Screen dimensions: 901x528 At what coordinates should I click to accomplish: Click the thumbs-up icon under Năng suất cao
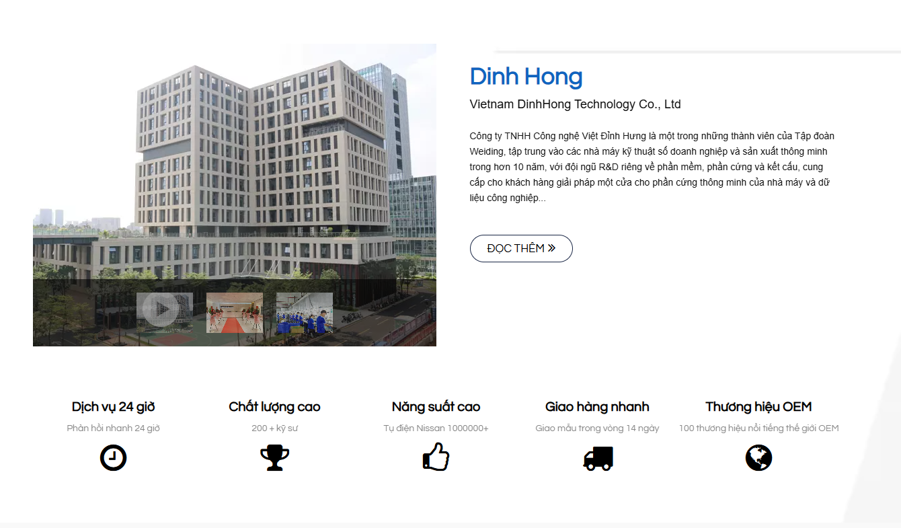pyautogui.click(x=436, y=457)
